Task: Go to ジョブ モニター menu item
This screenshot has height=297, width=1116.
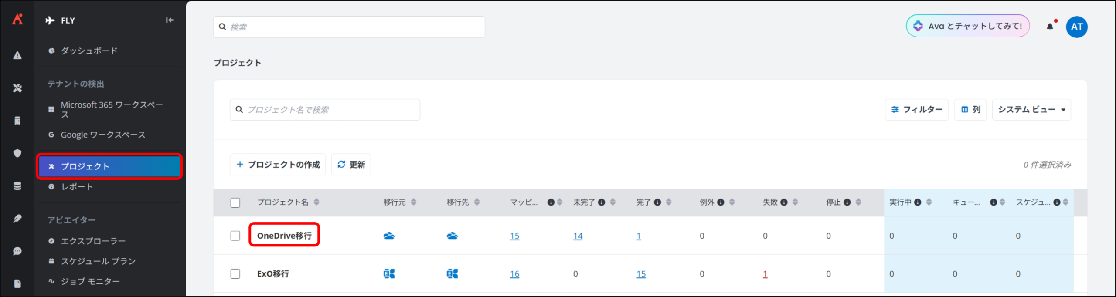Action: tap(90, 281)
